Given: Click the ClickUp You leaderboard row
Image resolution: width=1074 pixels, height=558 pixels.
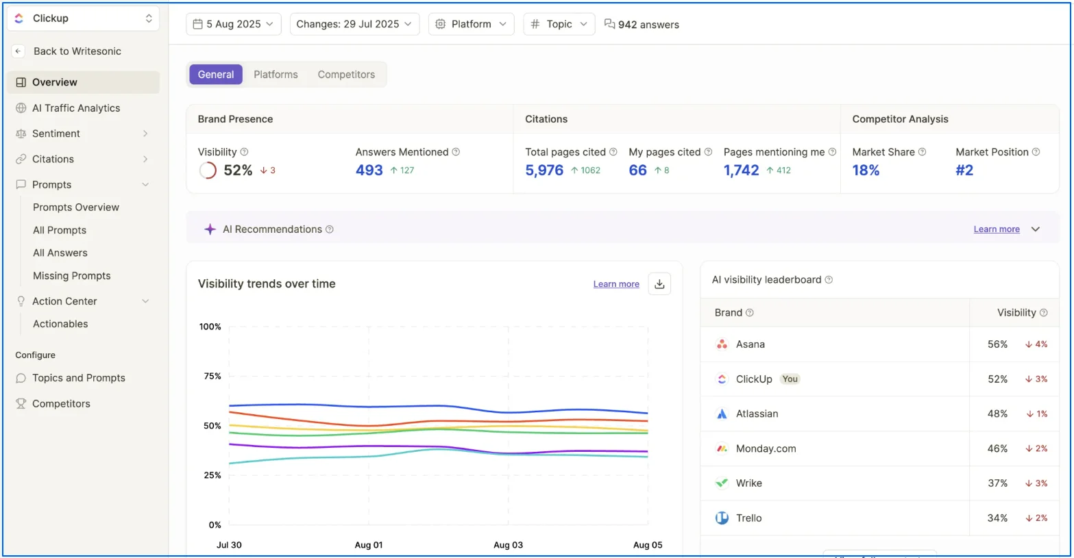Looking at the screenshot, I should click(880, 379).
